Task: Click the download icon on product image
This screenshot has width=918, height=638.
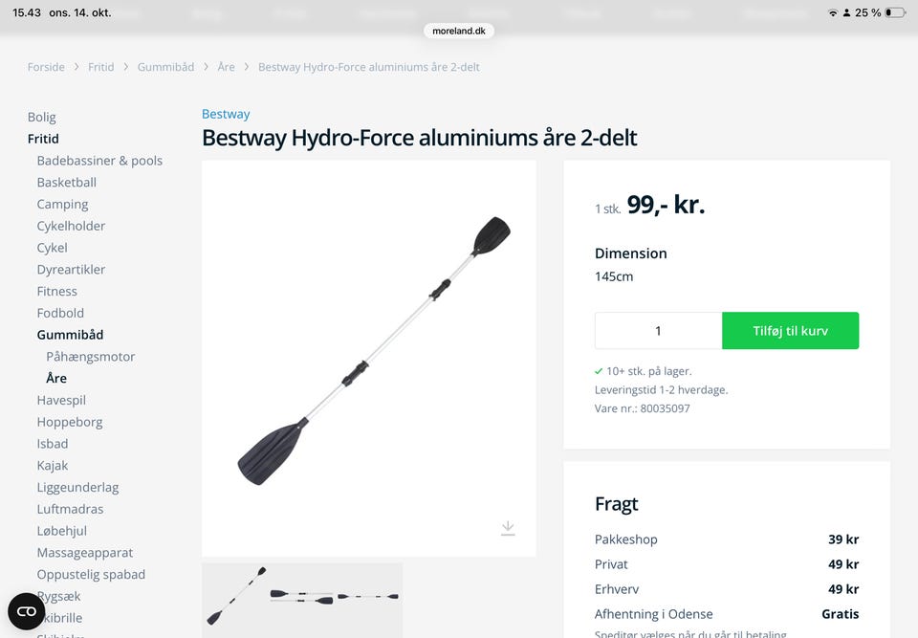Action: pyautogui.click(x=508, y=528)
